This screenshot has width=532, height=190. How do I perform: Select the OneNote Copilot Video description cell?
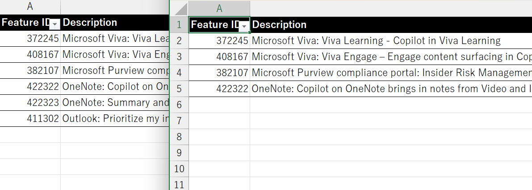[389, 89]
